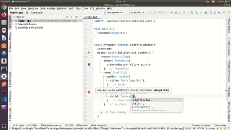
Task: Click the Activities button in top bar
Action: pyautogui.click(x=5, y=1)
